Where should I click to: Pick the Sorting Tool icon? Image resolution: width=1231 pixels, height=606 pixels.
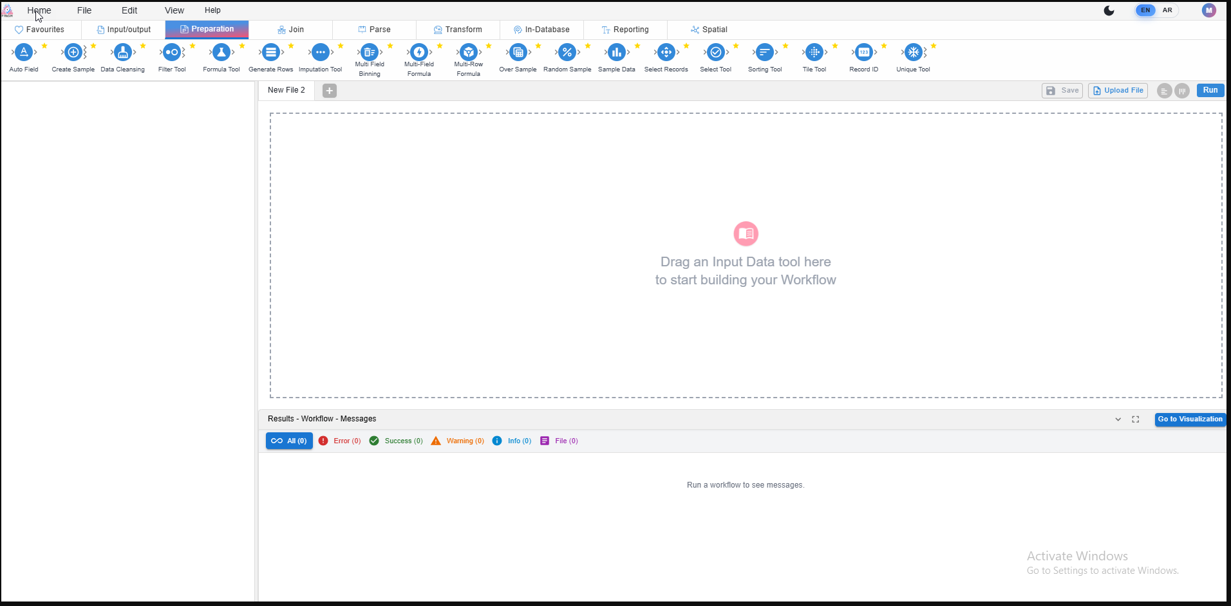point(765,53)
